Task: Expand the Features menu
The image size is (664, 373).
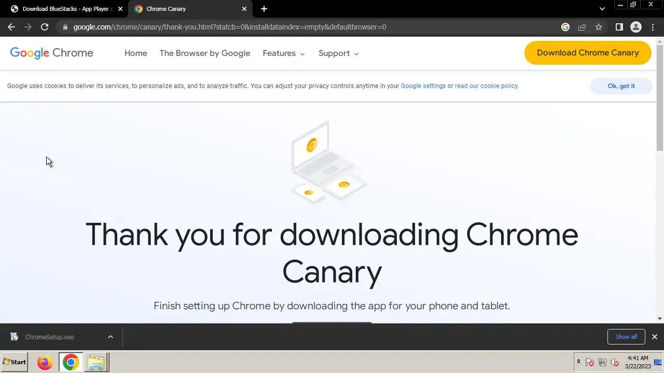Action: pos(284,53)
